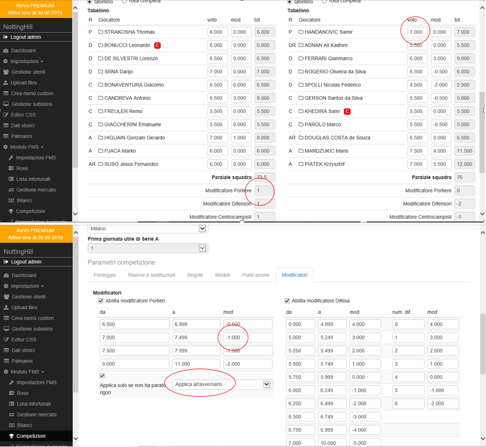Viewport: 486px width, 447px height.
Task: Click the player name SUSO Jesus Fernandez
Action: point(131,164)
